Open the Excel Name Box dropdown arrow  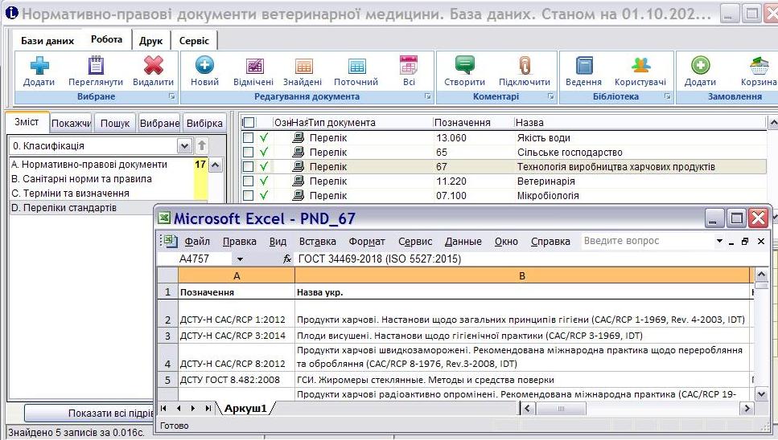coord(240,259)
